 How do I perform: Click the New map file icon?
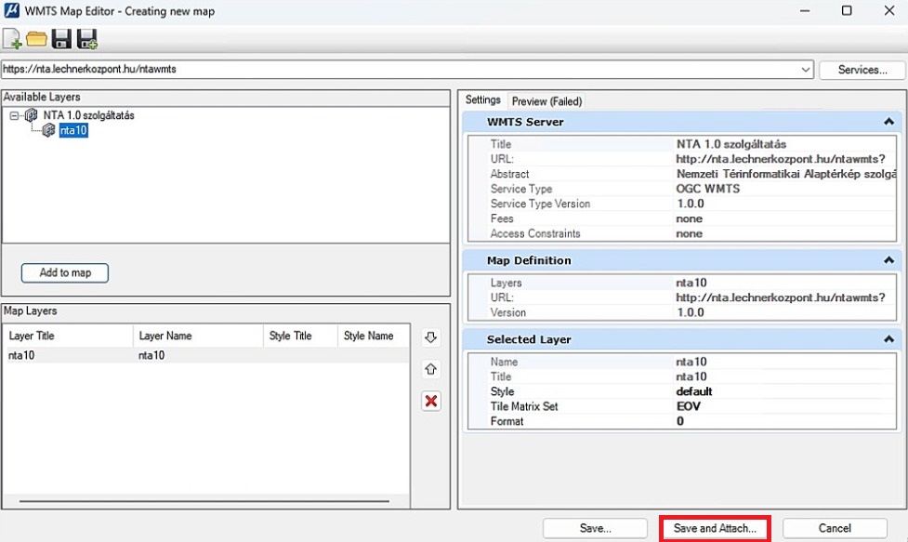click(12, 39)
